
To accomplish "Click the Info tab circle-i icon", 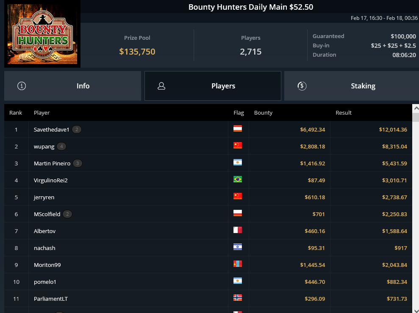I will pyautogui.click(x=22, y=86).
